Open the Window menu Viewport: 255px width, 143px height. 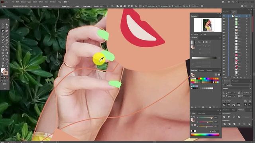pos(53,2)
